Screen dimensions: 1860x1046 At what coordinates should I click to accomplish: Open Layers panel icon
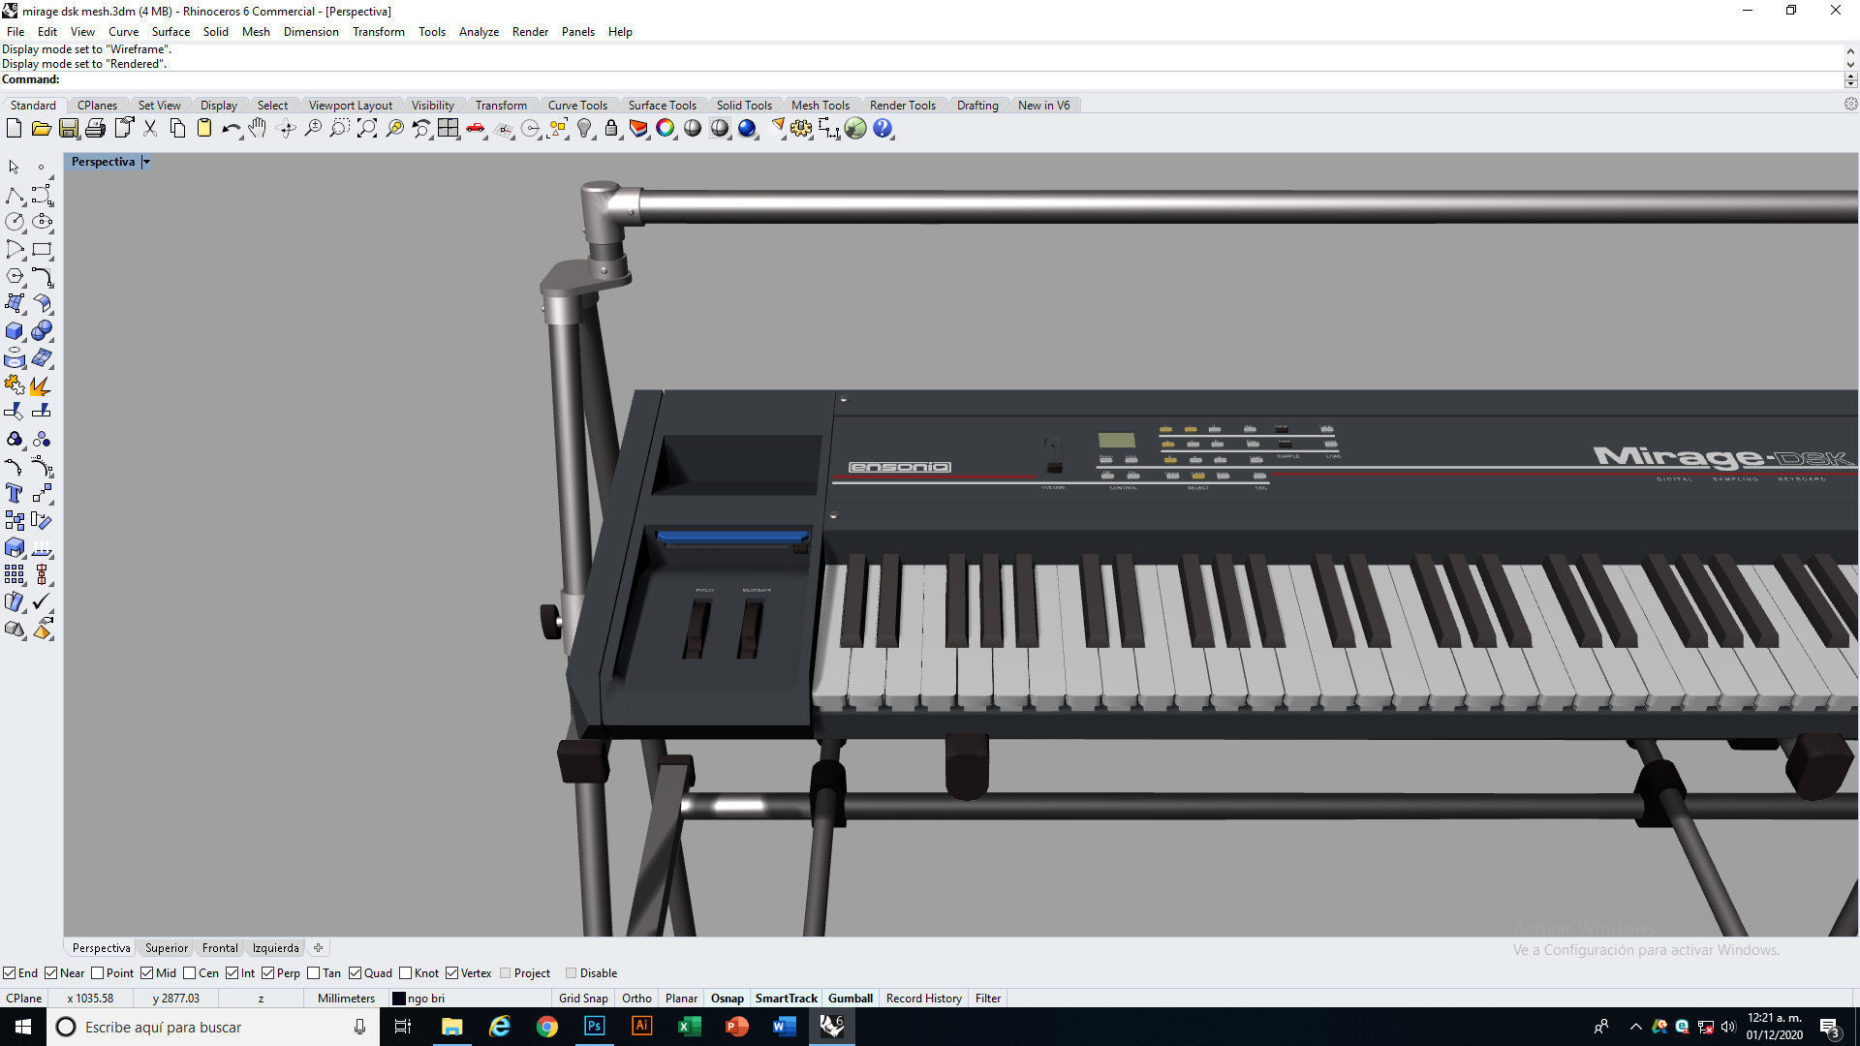pos(638,128)
